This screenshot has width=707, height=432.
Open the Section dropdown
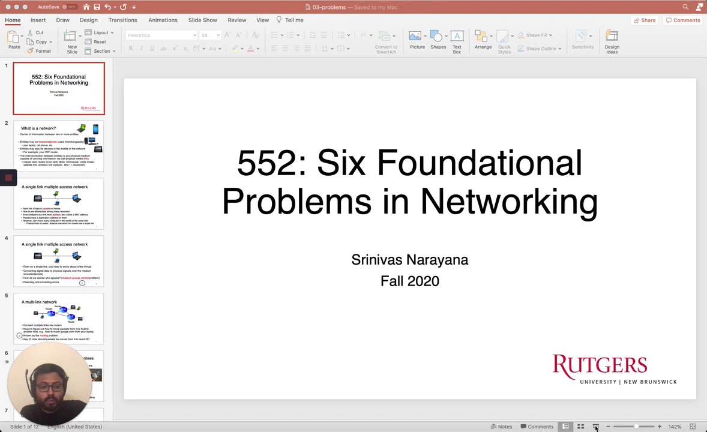click(100, 51)
